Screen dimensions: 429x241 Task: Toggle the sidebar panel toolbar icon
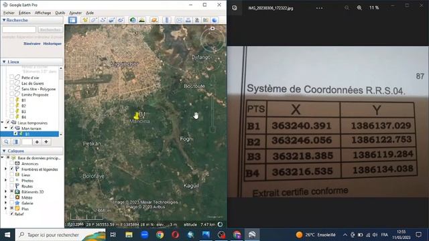click(x=72, y=20)
